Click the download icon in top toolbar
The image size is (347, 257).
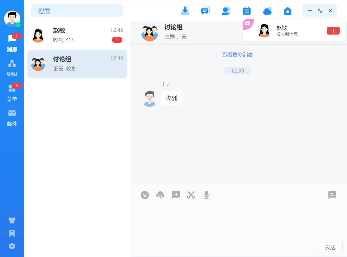click(x=185, y=11)
